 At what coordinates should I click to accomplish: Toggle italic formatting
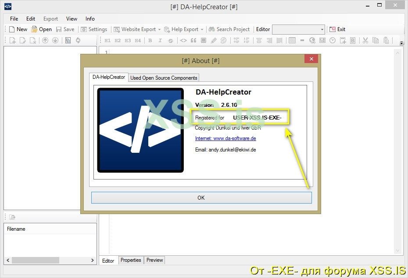click(x=160, y=40)
